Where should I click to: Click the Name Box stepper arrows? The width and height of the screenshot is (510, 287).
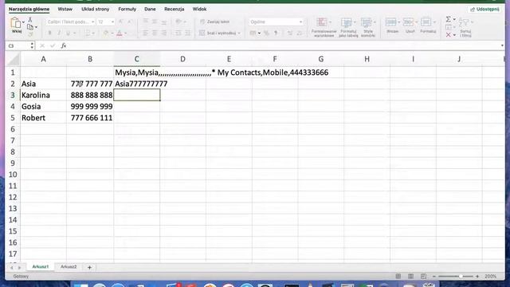[32, 45]
